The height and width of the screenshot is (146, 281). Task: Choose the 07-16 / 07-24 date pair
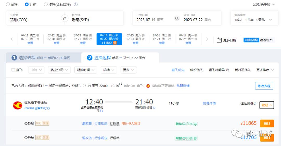[x=162, y=39]
